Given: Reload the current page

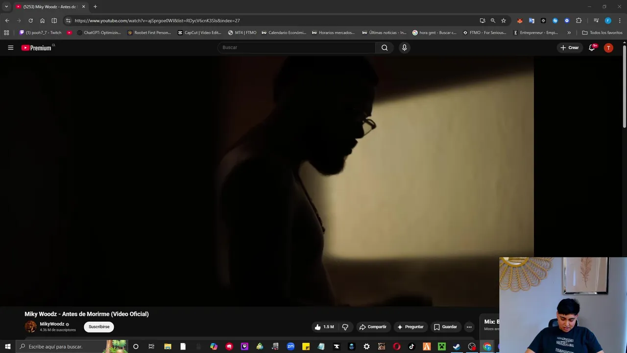Looking at the screenshot, I should click(30, 21).
